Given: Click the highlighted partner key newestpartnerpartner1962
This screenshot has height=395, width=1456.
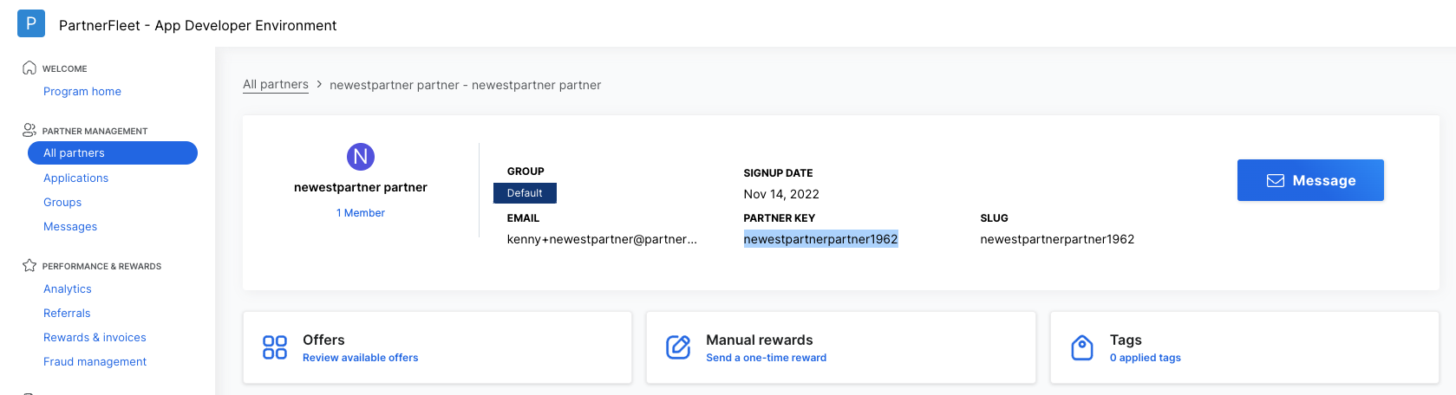Looking at the screenshot, I should click(x=820, y=239).
